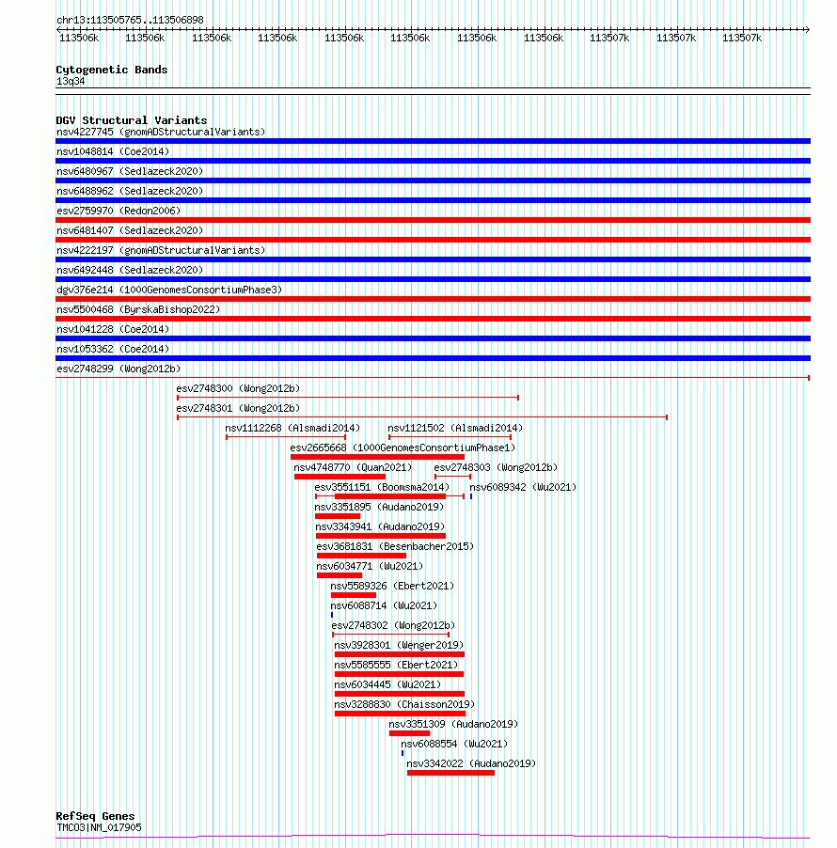
Task: Click the TMCO3|NM_017905 gene label
Action: [x=99, y=828]
